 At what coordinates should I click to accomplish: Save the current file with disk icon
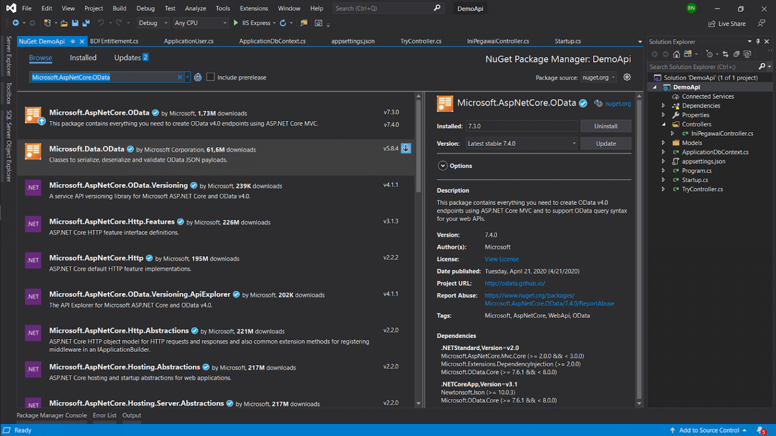pyautogui.click(x=75, y=23)
